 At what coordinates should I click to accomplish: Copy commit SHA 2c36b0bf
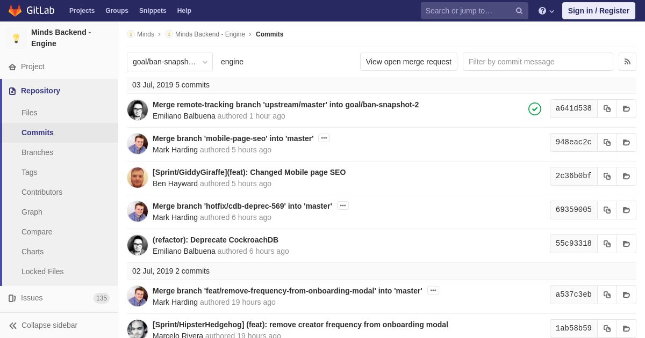tap(607, 176)
